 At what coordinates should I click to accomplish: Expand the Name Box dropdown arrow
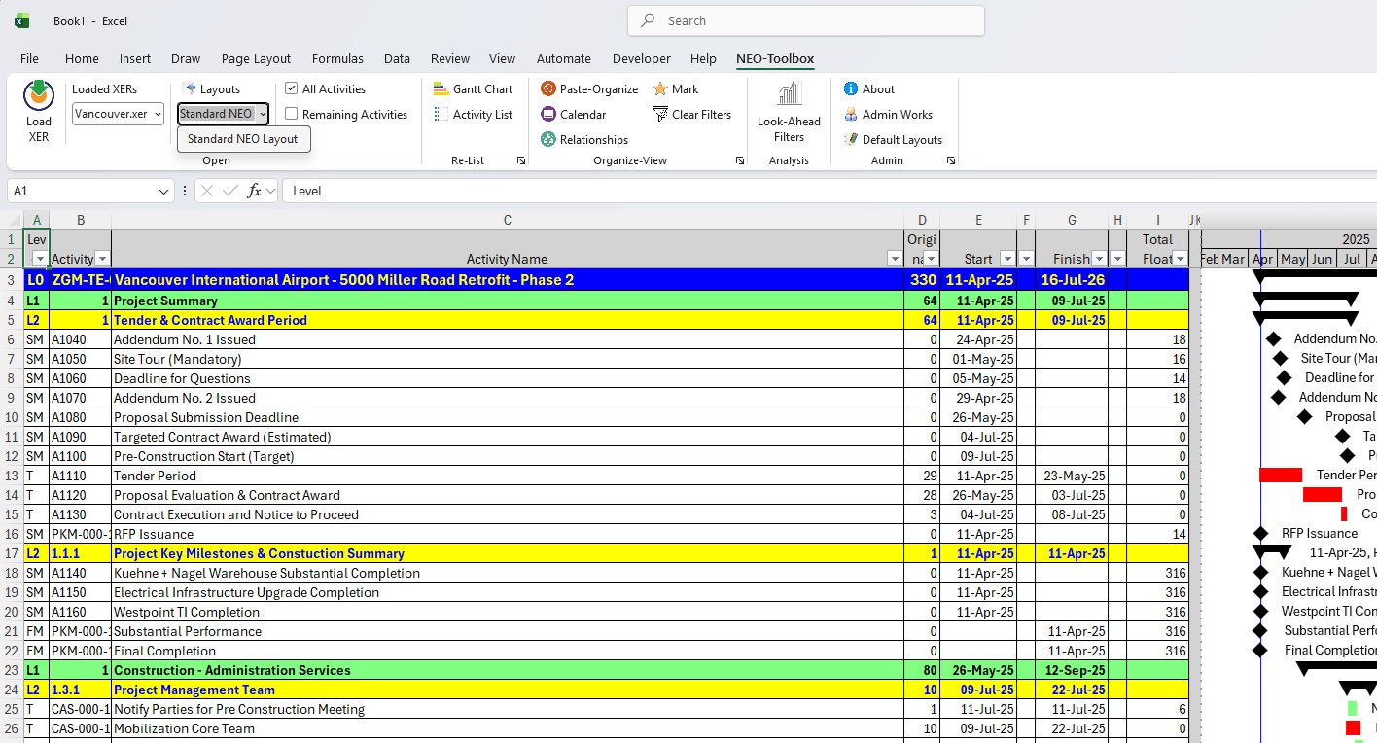164,192
